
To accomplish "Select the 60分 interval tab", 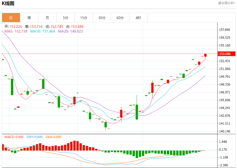I will (x=120, y=18).
